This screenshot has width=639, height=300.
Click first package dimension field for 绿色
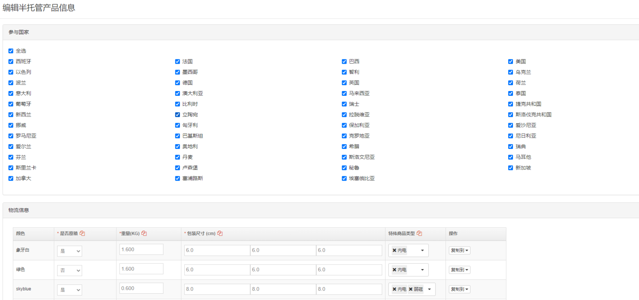tap(217, 270)
